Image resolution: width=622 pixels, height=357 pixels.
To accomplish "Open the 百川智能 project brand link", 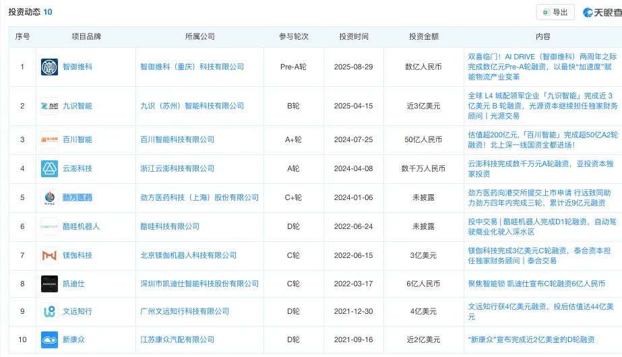I will [77, 139].
